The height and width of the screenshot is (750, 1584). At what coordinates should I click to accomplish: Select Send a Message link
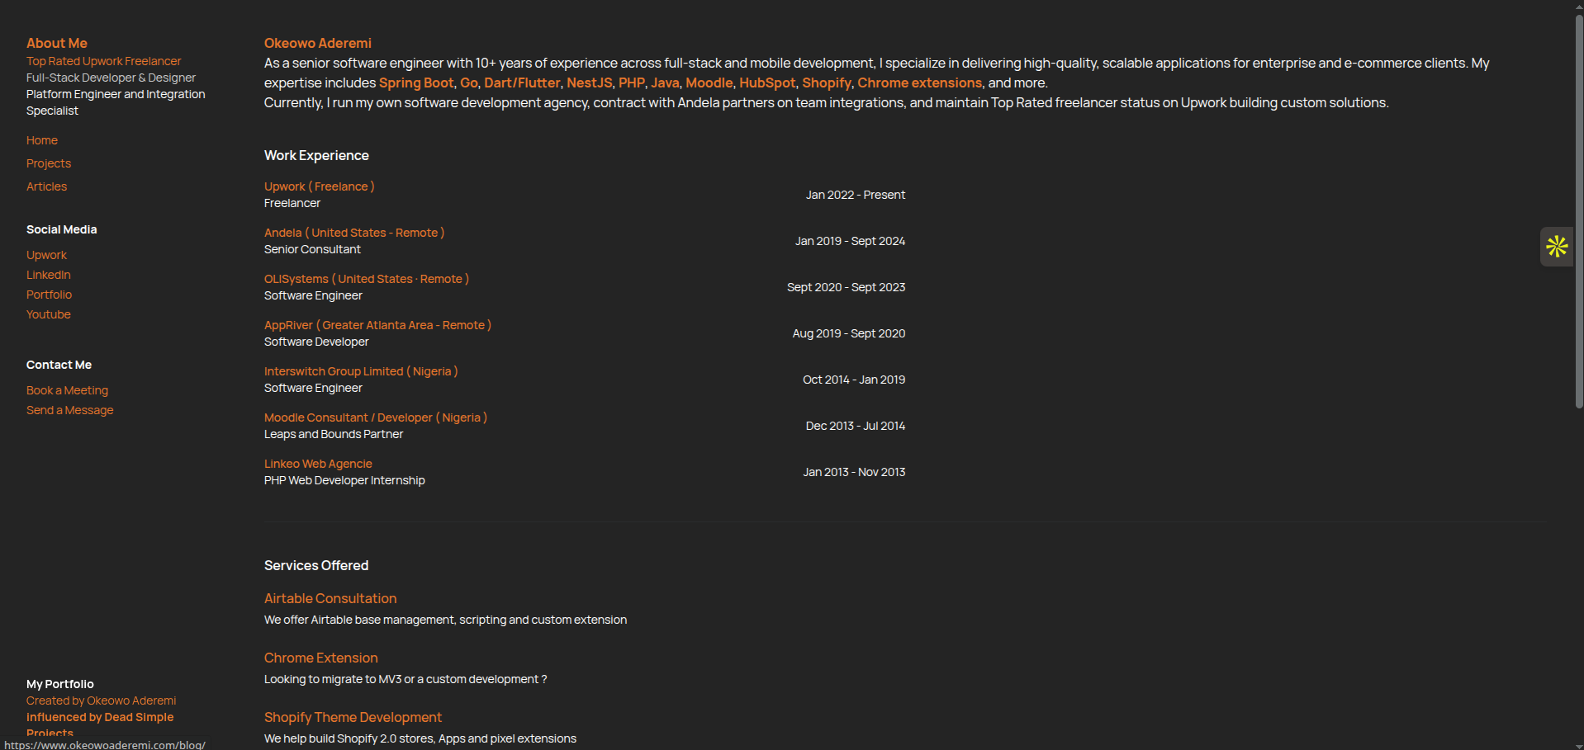click(70, 410)
